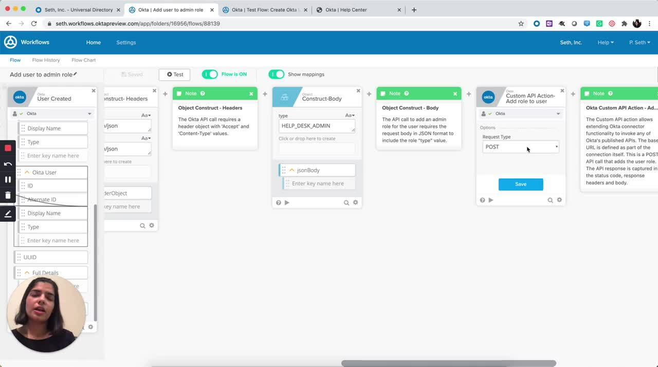Reload the browser page
This screenshot has height=367, width=658.
coord(34,24)
